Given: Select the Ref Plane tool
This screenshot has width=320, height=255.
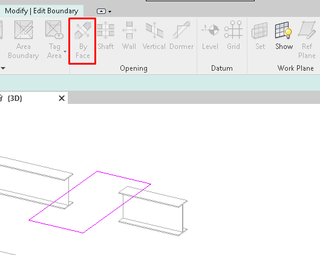Looking at the screenshot, I should [307, 40].
